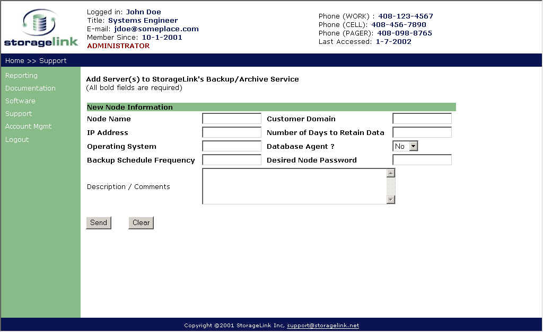Viewport: 543px width, 332px height.
Task: Log out via the Logout link
Action: 16,139
